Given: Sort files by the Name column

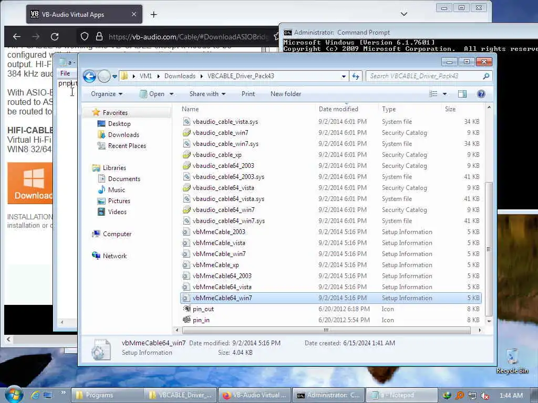Looking at the screenshot, I should [x=190, y=109].
